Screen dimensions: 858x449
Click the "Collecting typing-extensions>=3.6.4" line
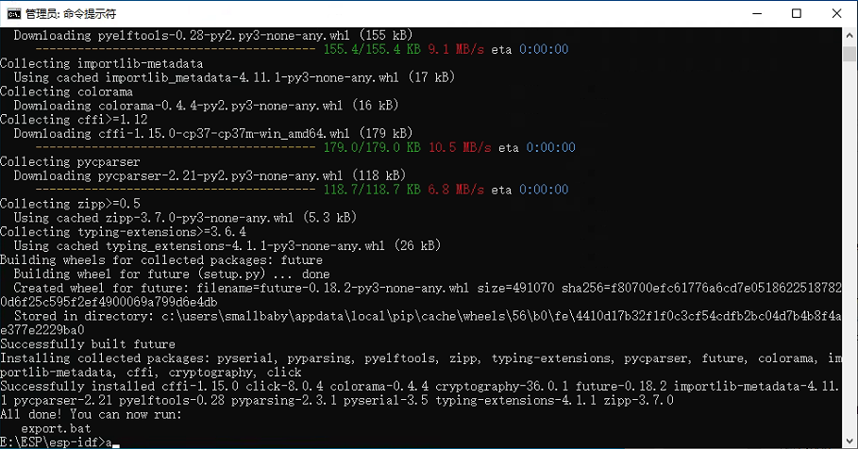pos(123,232)
